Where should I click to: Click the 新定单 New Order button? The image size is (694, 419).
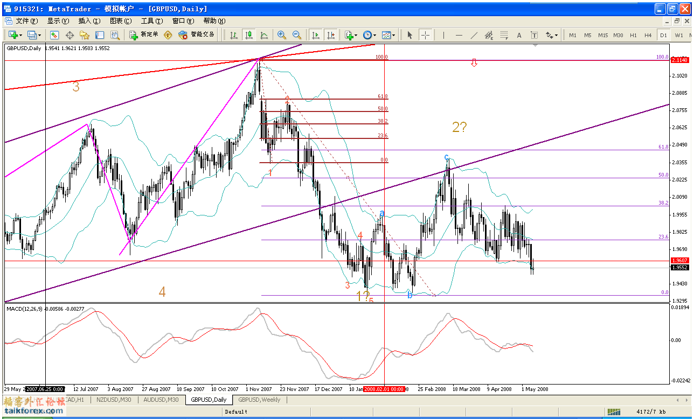[x=144, y=35]
